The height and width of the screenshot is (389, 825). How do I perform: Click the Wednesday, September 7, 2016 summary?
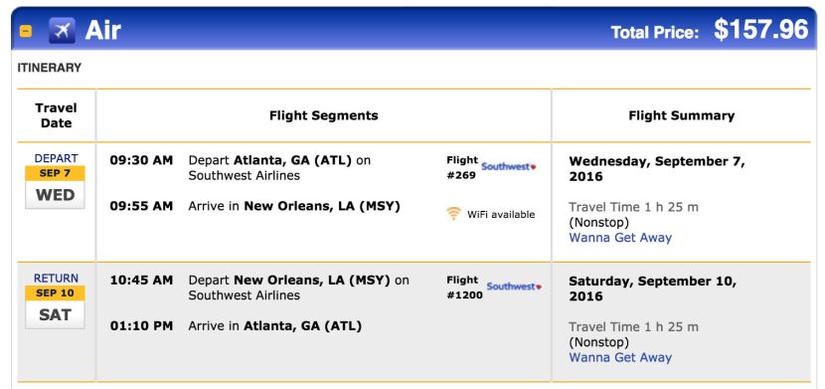click(x=657, y=169)
